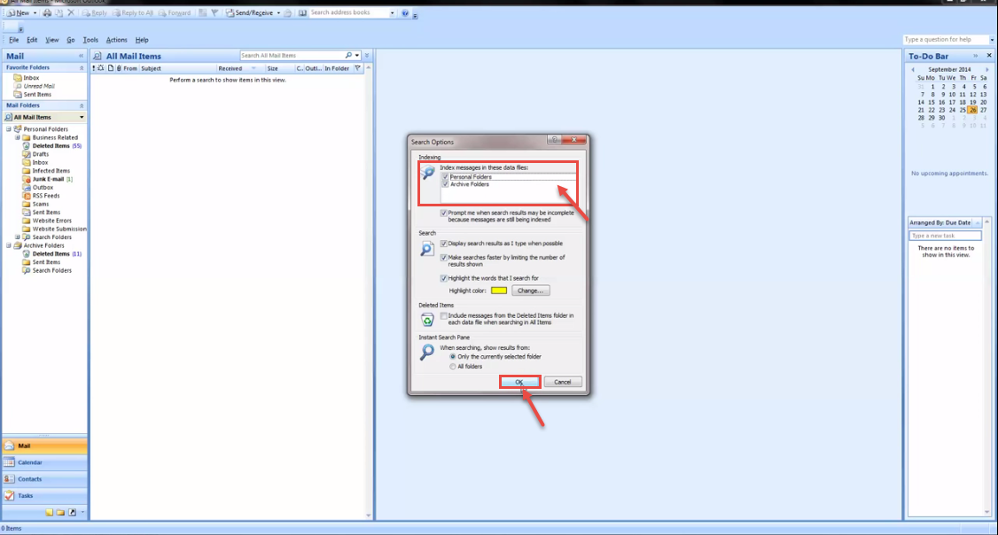998x535 pixels.
Task: Click the search magnifier in All Mail Items
Action: pos(348,55)
